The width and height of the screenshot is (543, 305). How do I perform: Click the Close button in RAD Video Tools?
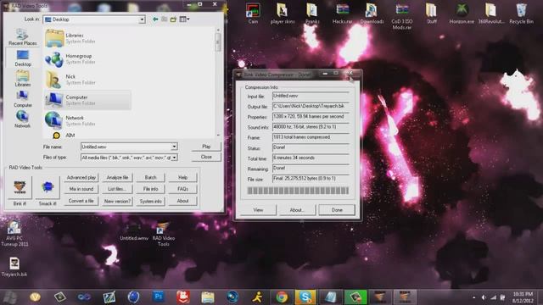click(206, 157)
